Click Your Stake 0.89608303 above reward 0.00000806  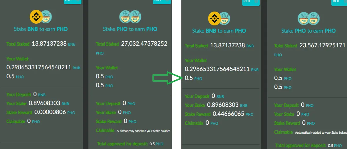tap(44, 103)
